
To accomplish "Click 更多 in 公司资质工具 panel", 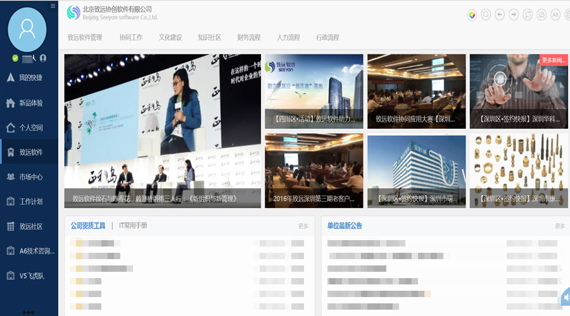I will click(x=303, y=226).
